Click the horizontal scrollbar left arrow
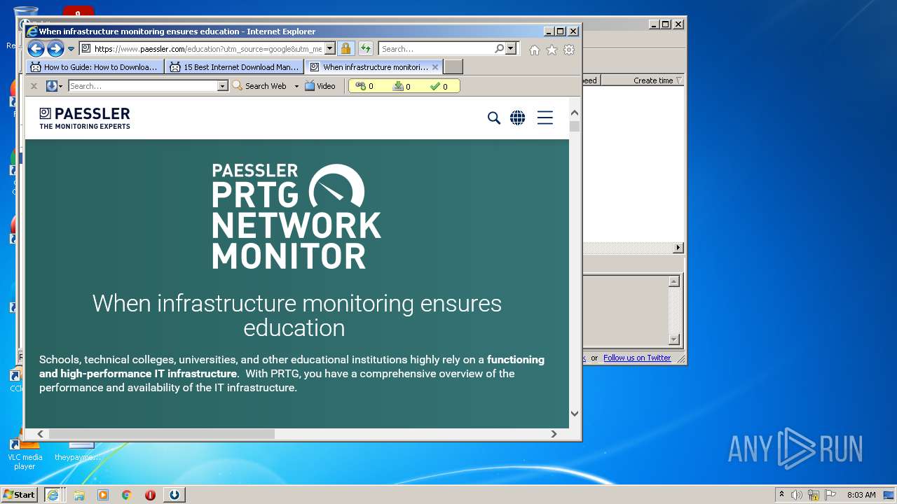This screenshot has width=897, height=504. pyautogui.click(x=40, y=434)
